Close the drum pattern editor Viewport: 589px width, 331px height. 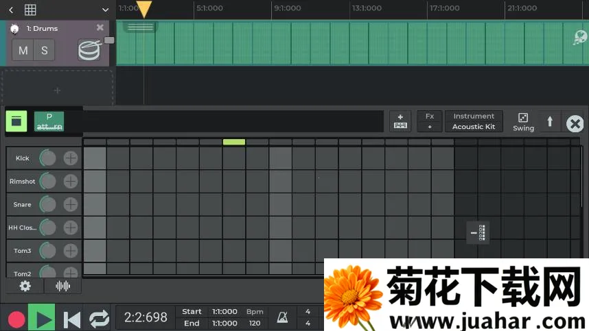pos(575,123)
